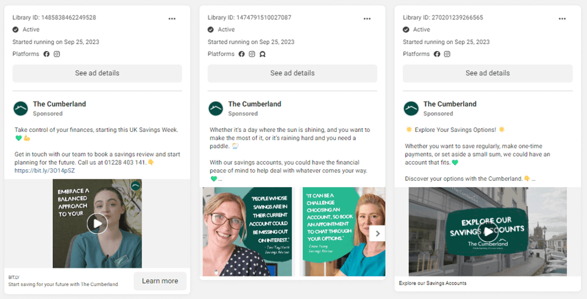The height and width of the screenshot is (299, 587).
Task: See ad details for Library ID 1485838462249528
Action: (97, 73)
